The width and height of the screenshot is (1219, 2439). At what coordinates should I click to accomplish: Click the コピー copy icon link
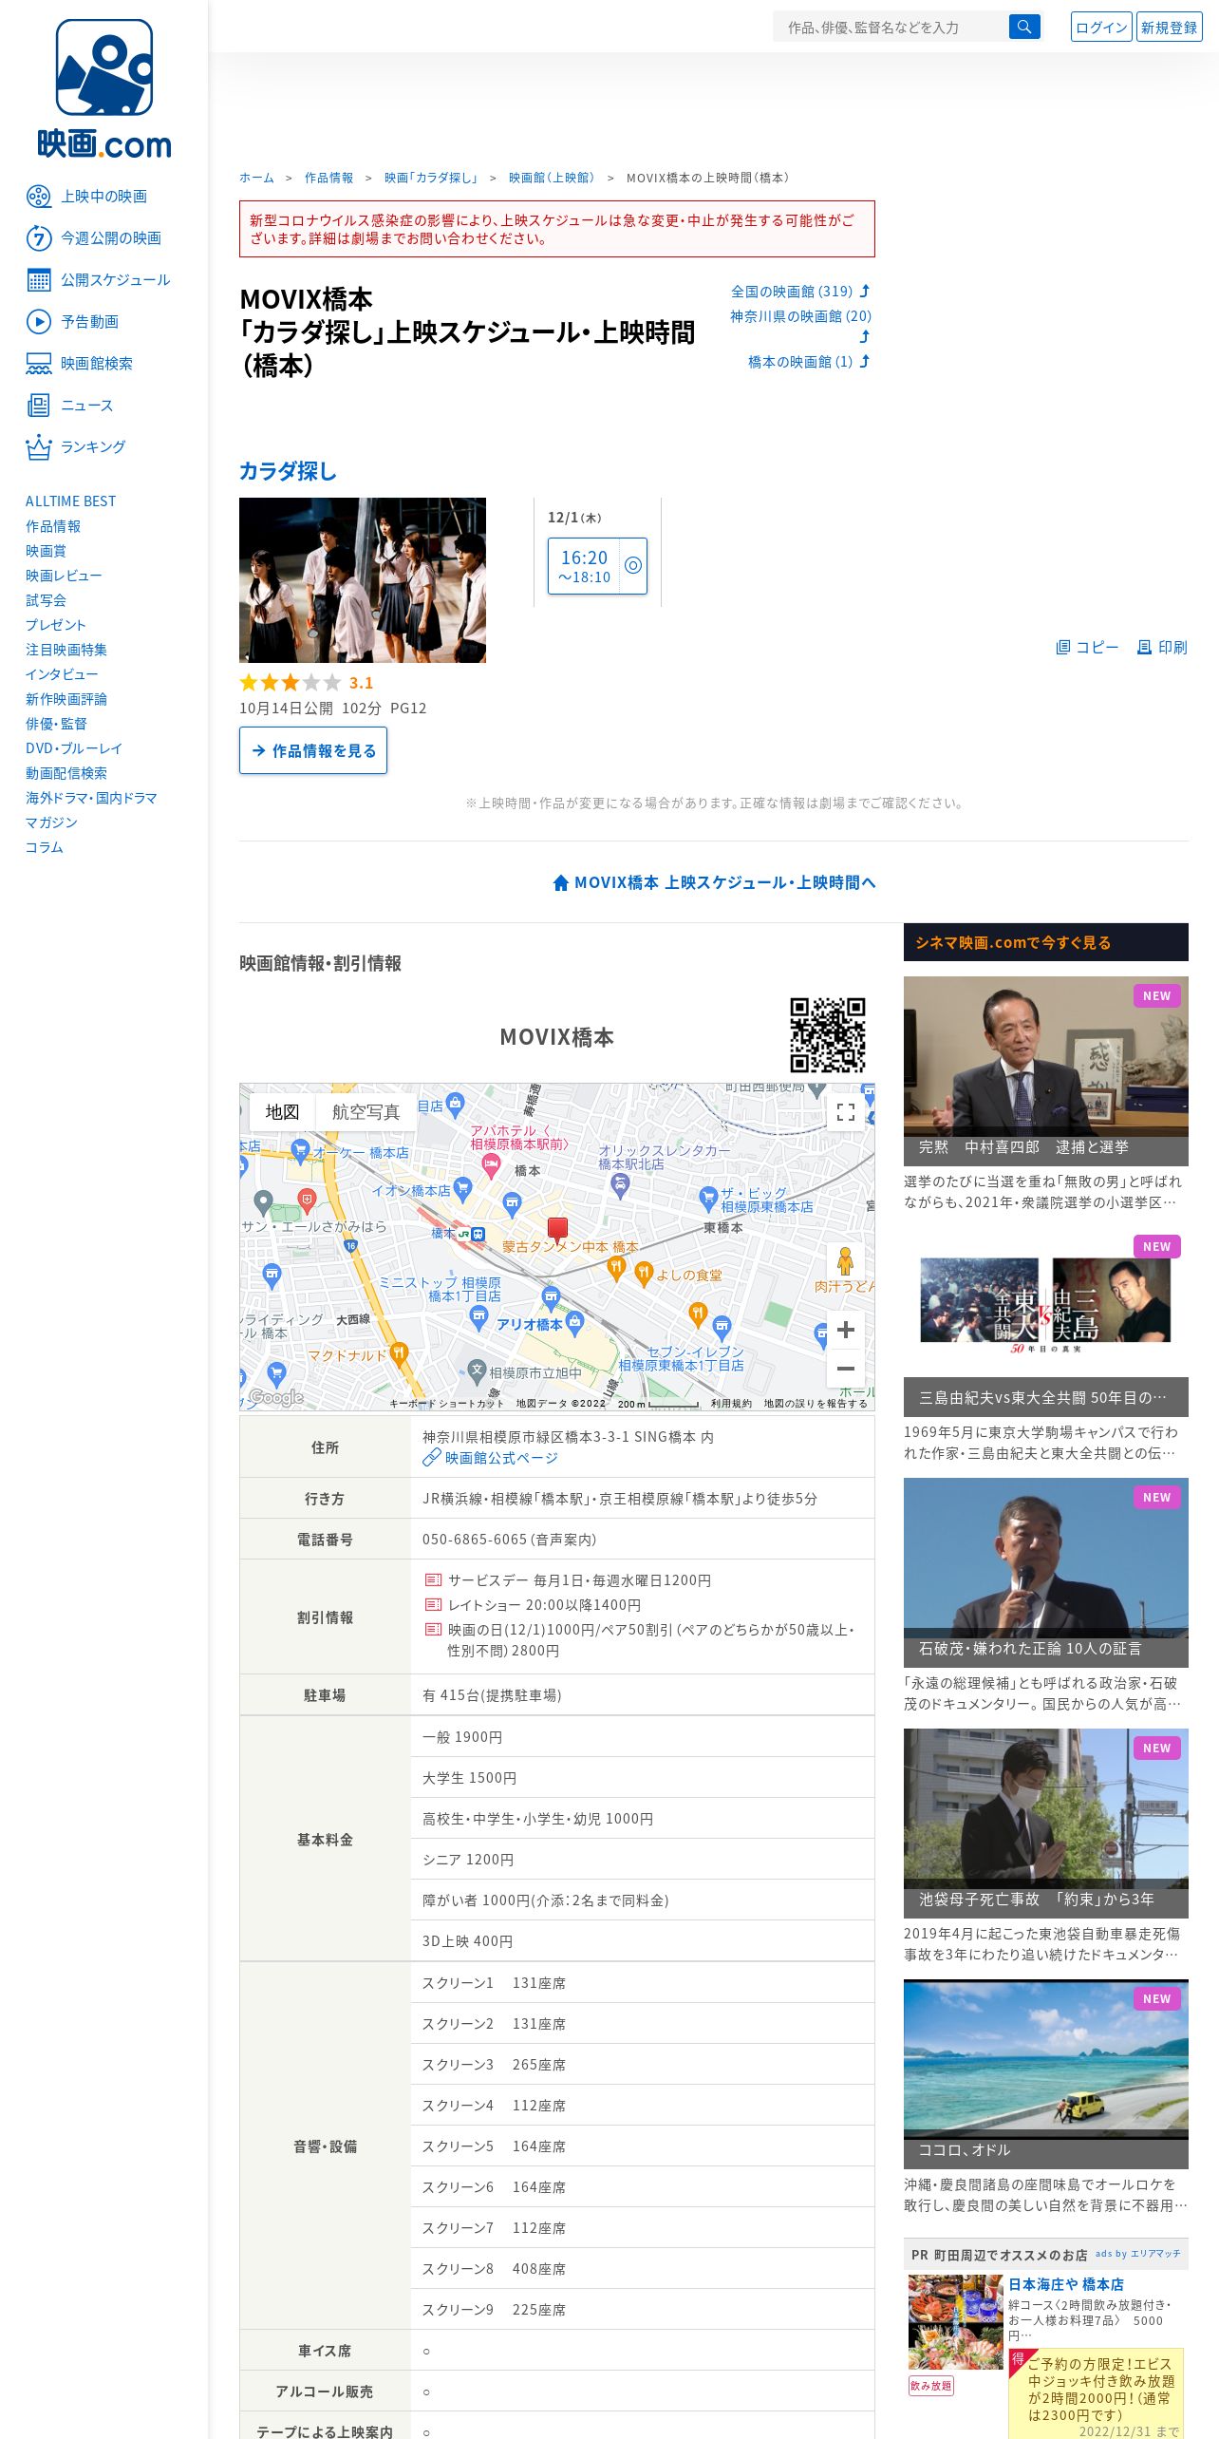pos(1087,648)
